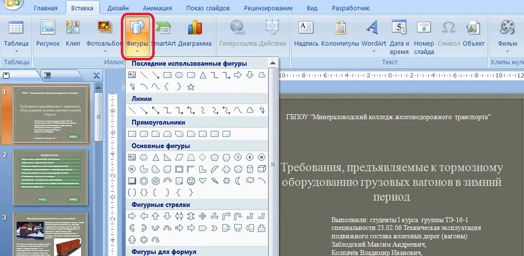
Task: Close the slides thumbnail pane
Action: [x=96, y=76]
